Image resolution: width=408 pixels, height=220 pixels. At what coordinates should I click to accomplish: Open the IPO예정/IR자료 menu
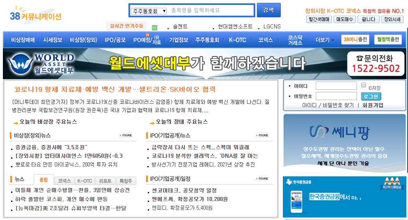pos(147,40)
